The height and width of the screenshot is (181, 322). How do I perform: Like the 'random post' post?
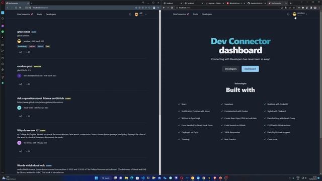pos(20,84)
